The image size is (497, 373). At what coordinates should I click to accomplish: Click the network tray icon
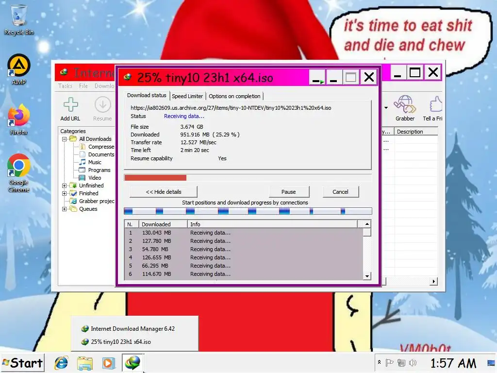point(401,362)
